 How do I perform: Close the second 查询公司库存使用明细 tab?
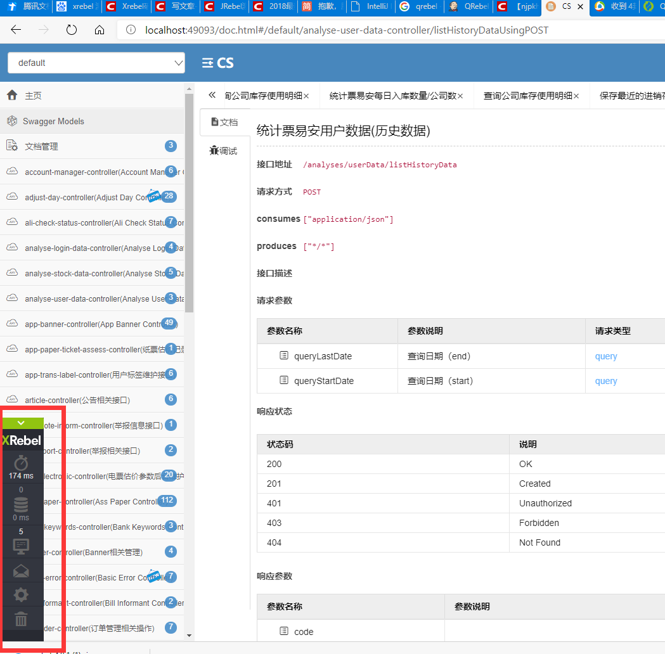point(576,96)
